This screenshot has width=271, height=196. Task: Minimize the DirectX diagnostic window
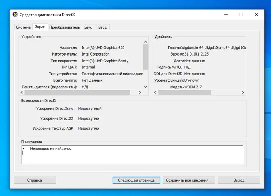click(x=226, y=15)
